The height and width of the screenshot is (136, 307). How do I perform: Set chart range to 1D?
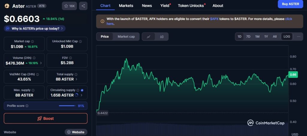tap(240, 37)
